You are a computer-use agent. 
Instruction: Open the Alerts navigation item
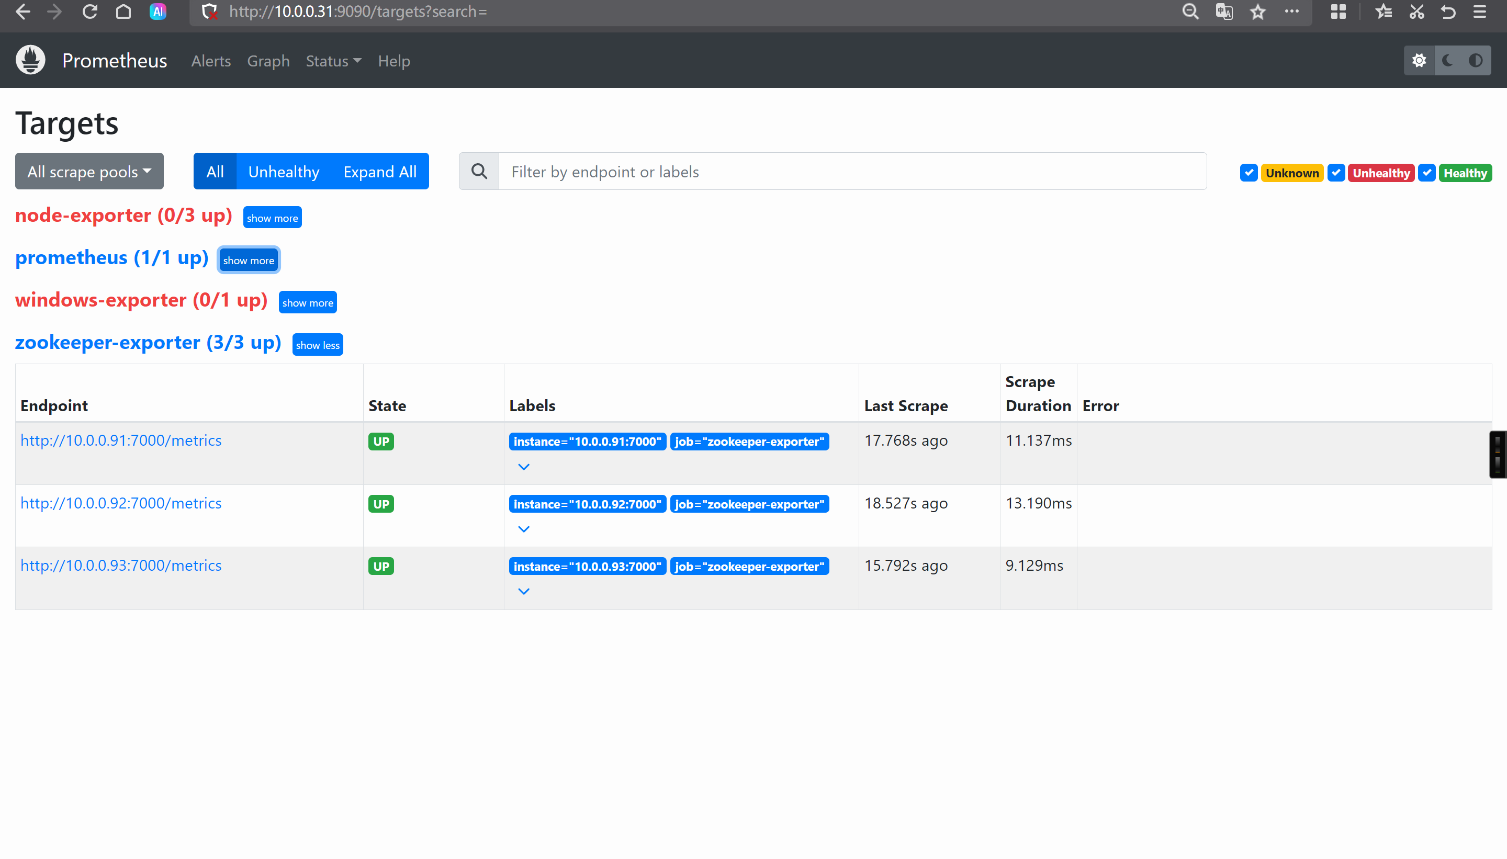pyautogui.click(x=211, y=61)
